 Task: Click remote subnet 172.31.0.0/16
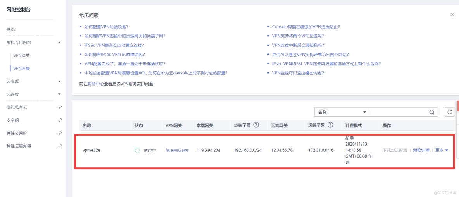pyautogui.click(x=321, y=150)
